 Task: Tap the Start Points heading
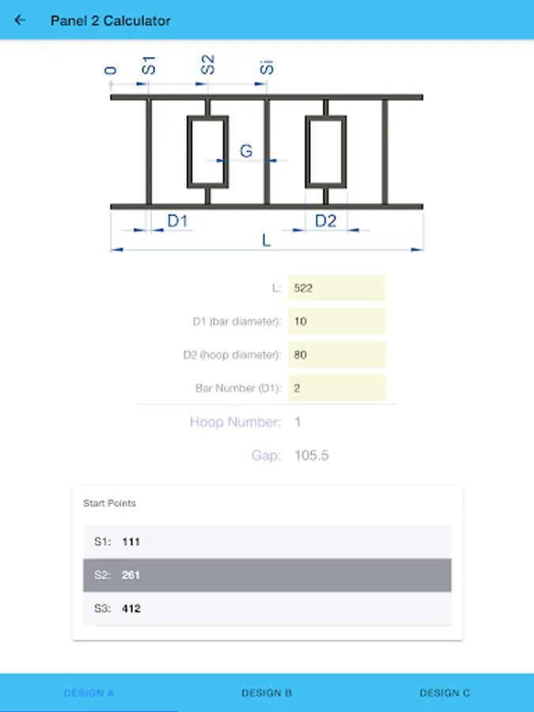tap(109, 503)
